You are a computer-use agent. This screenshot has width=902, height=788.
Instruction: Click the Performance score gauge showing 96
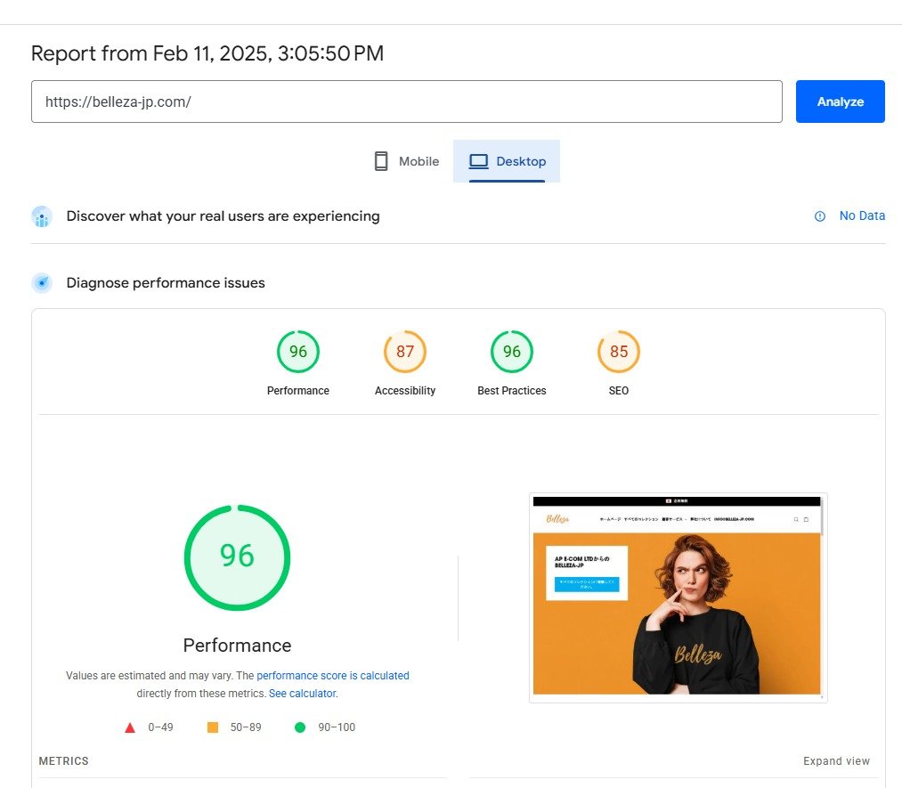pos(297,351)
